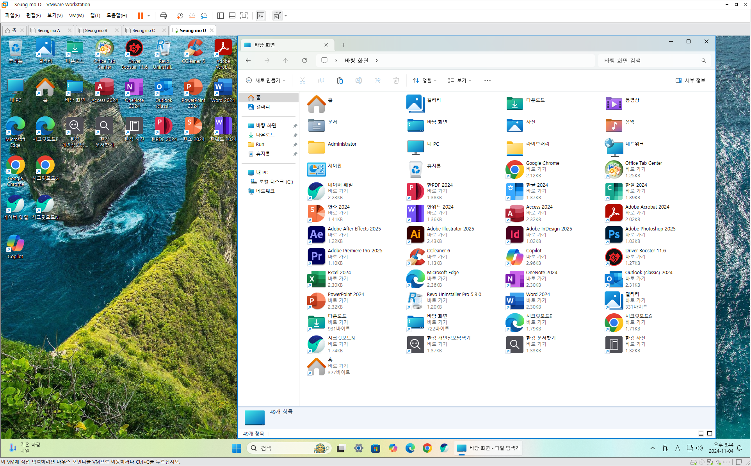Image resolution: width=751 pixels, height=466 pixels.
Task: Click the VMware pause button
Action: click(x=140, y=16)
